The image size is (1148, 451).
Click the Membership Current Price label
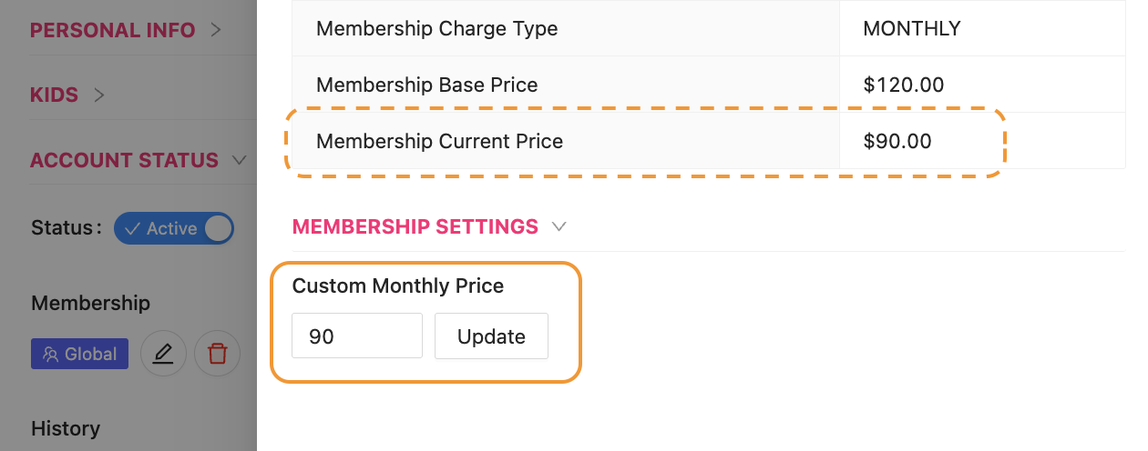[439, 141]
